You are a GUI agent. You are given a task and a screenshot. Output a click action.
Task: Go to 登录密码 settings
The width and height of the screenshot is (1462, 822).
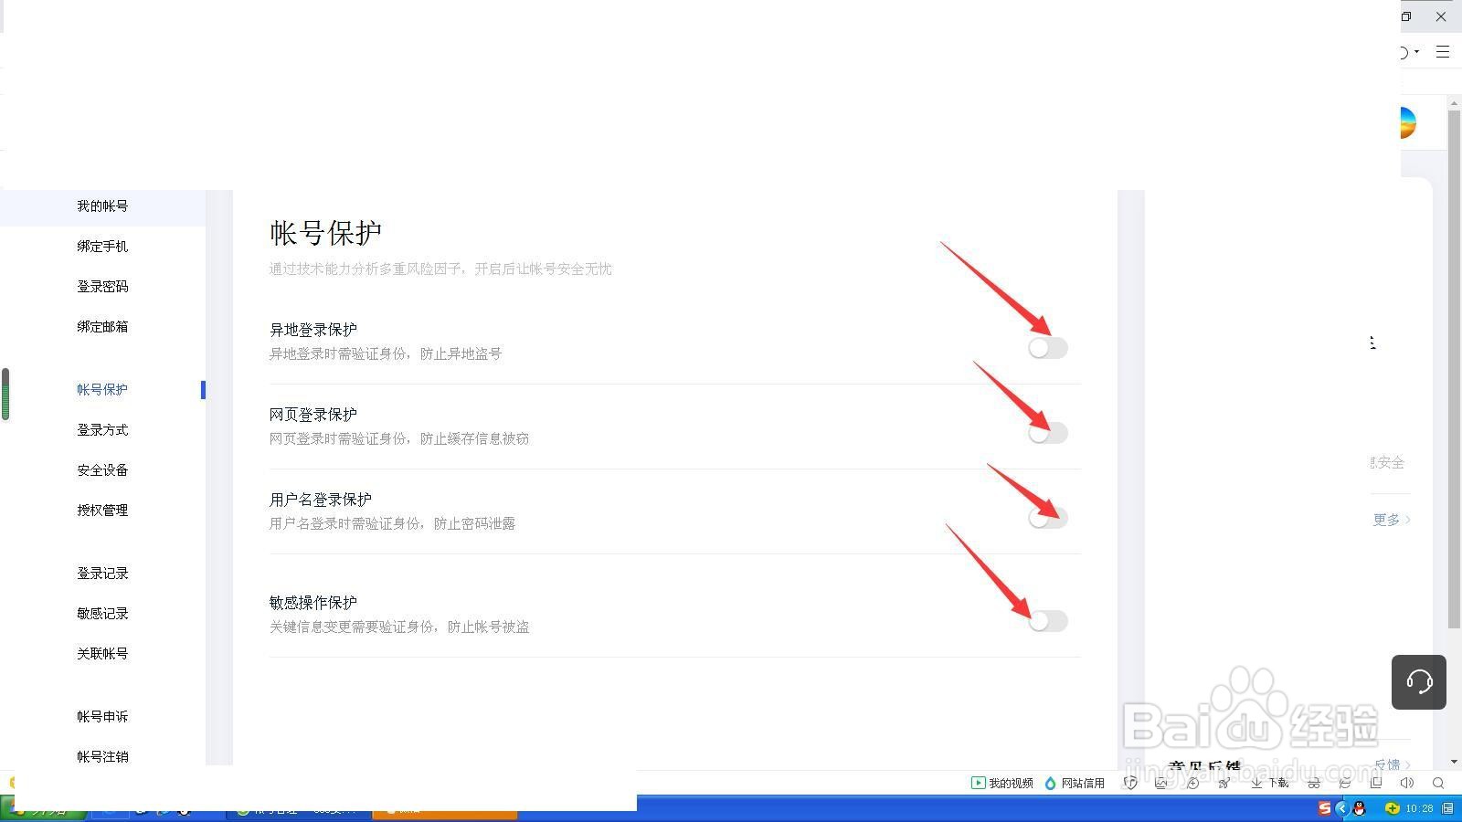(x=102, y=287)
